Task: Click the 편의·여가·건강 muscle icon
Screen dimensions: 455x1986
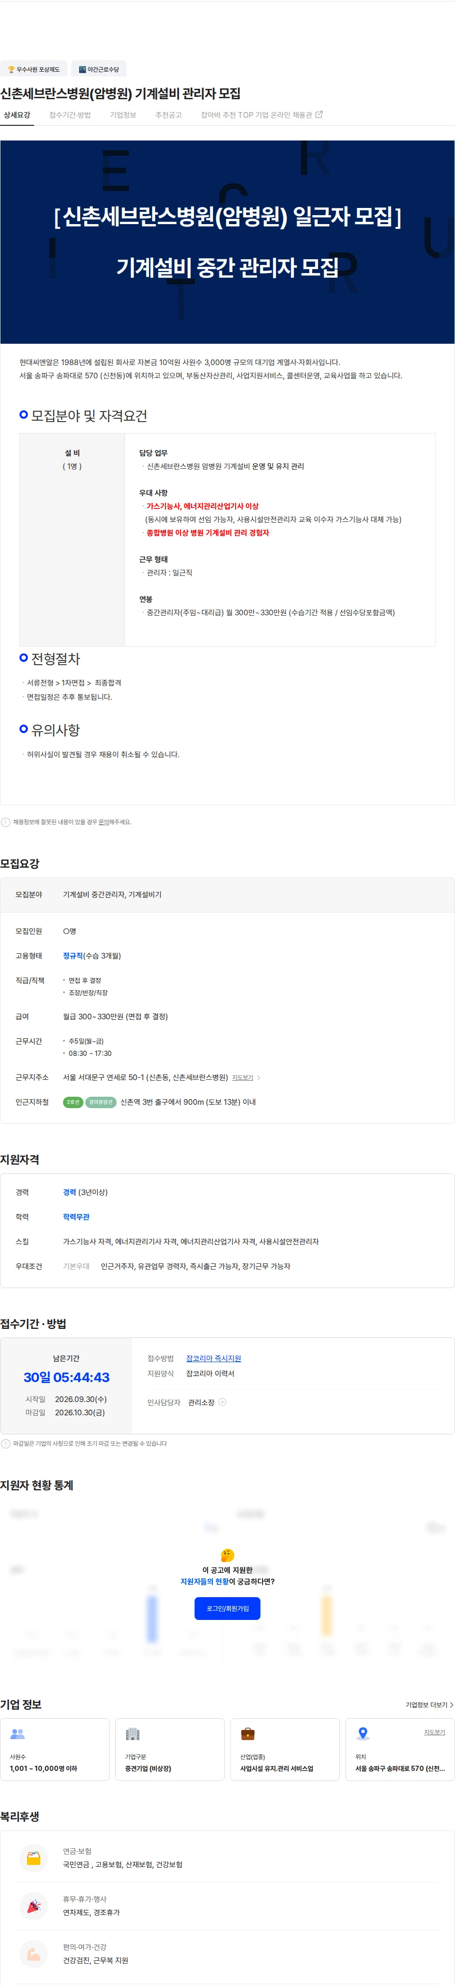Action: pos(34,1954)
